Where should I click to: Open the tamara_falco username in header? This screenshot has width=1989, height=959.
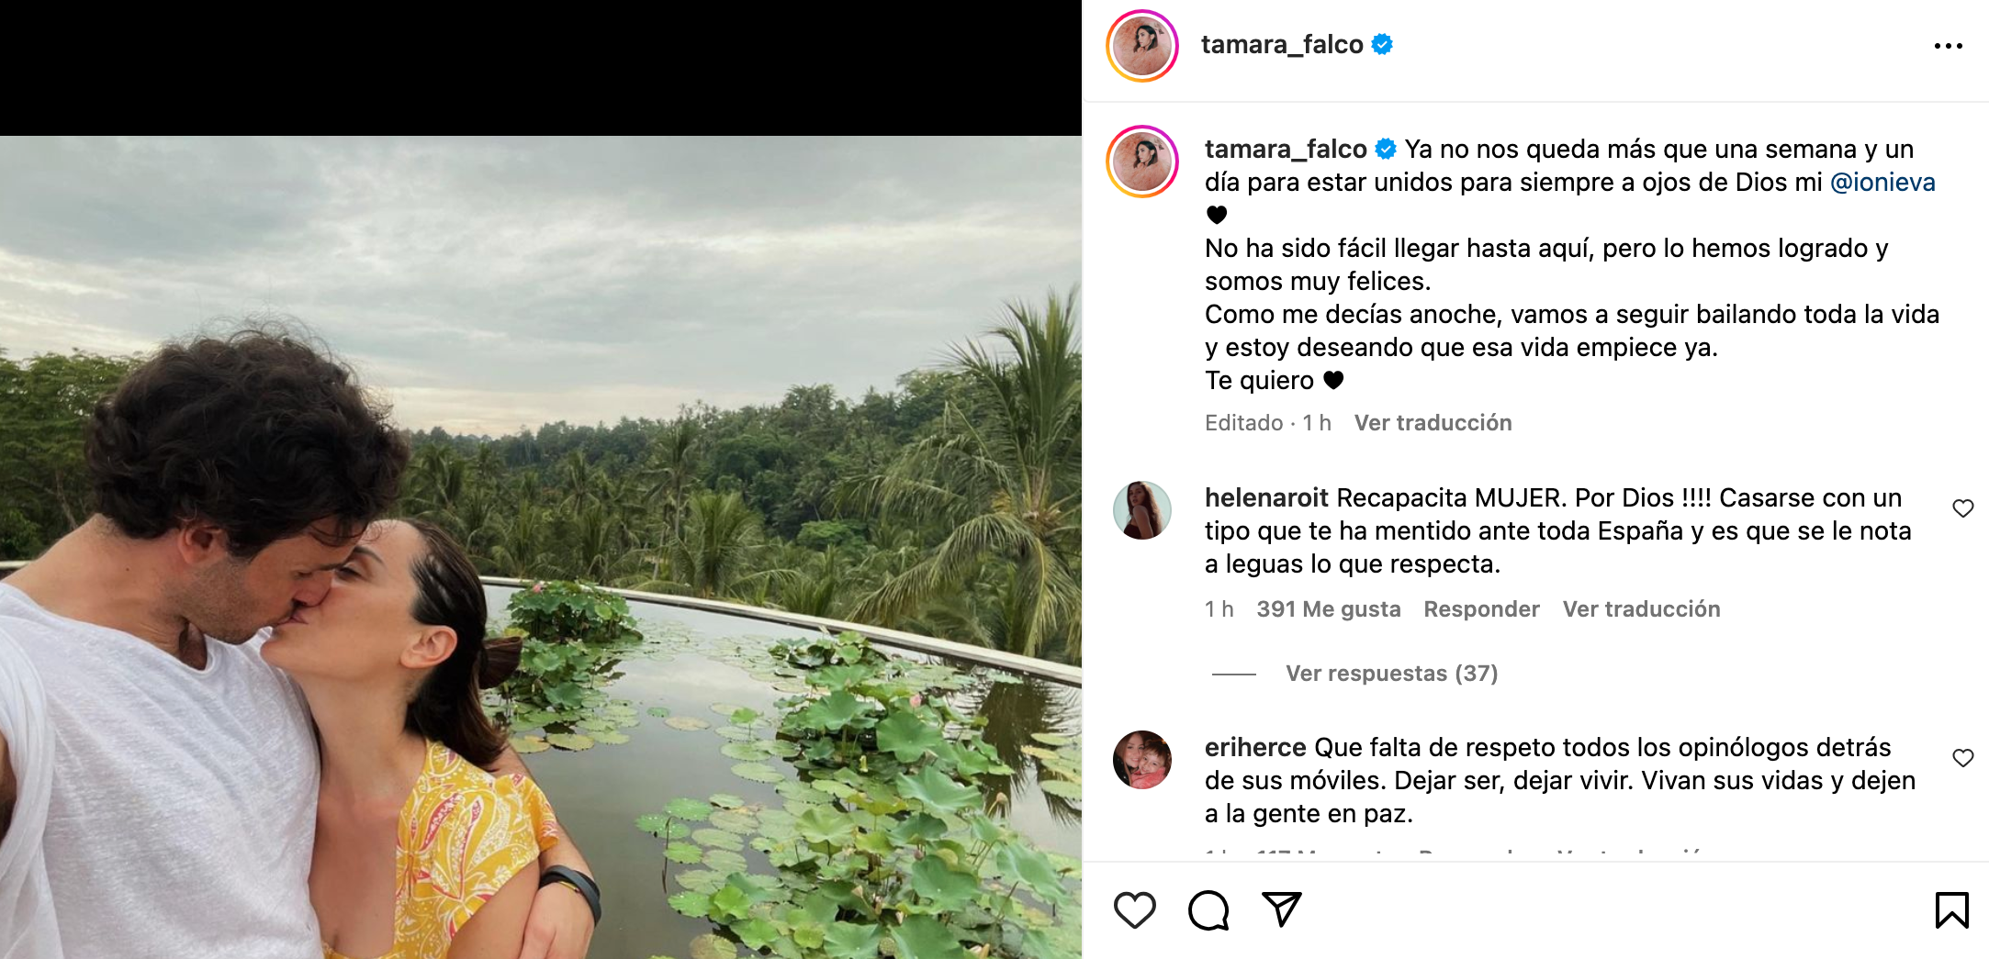click(x=1282, y=45)
